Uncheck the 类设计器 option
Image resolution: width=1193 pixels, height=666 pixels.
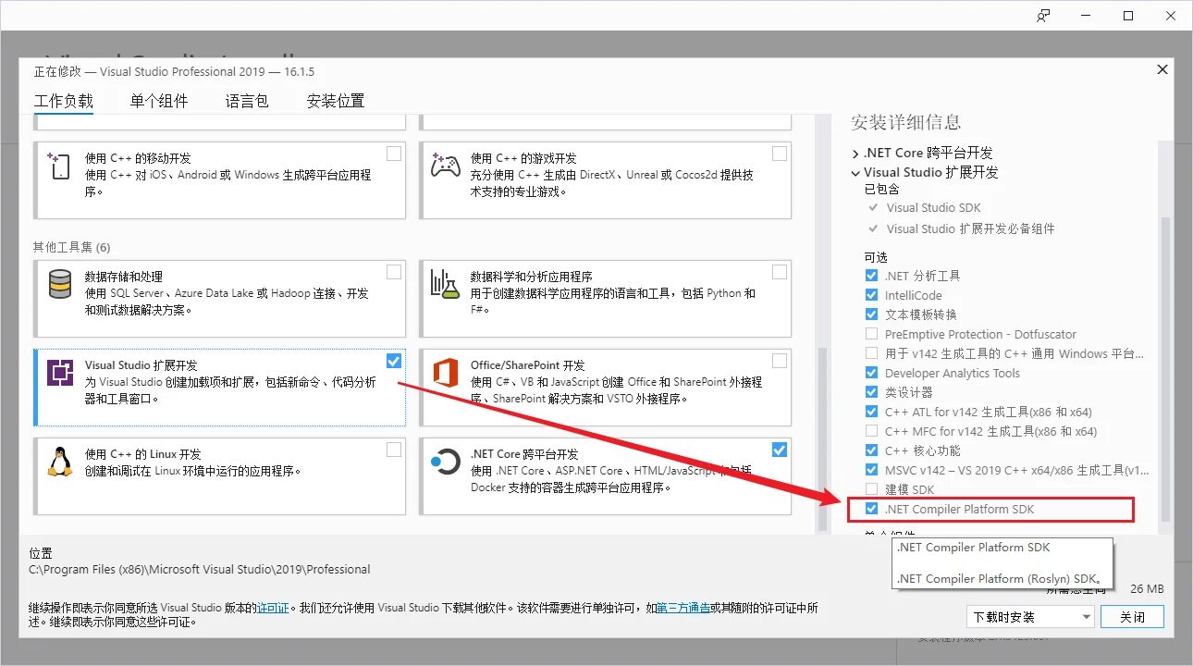pyautogui.click(x=871, y=392)
